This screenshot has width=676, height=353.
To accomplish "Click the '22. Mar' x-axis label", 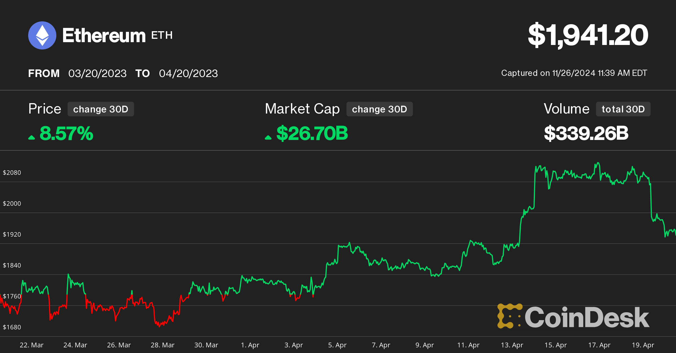I will pos(32,345).
